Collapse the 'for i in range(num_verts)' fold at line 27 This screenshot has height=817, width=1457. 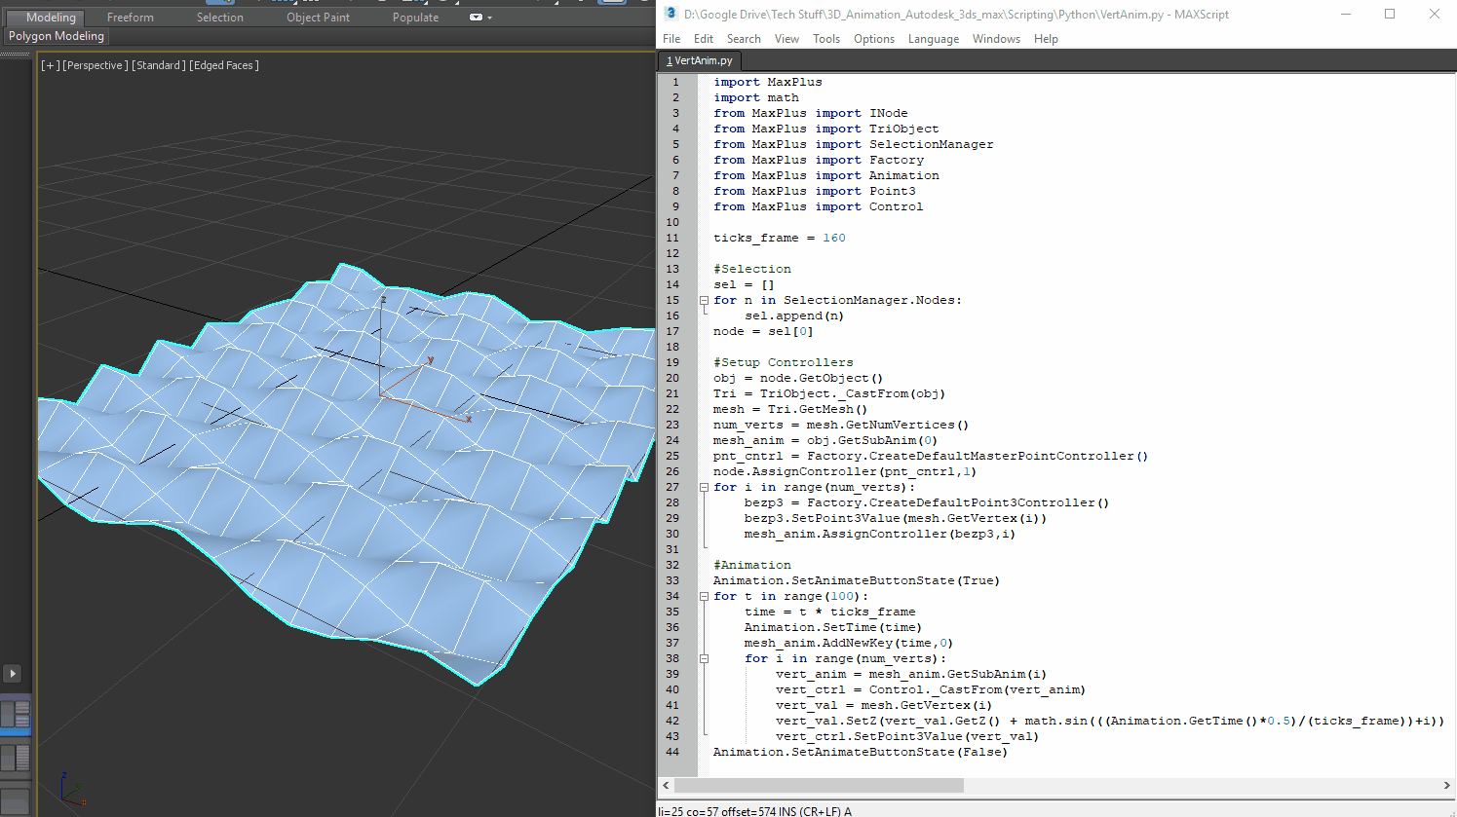[704, 487]
